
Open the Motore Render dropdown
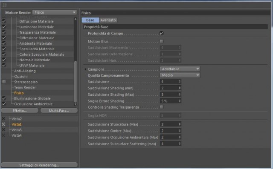click(x=55, y=12)
